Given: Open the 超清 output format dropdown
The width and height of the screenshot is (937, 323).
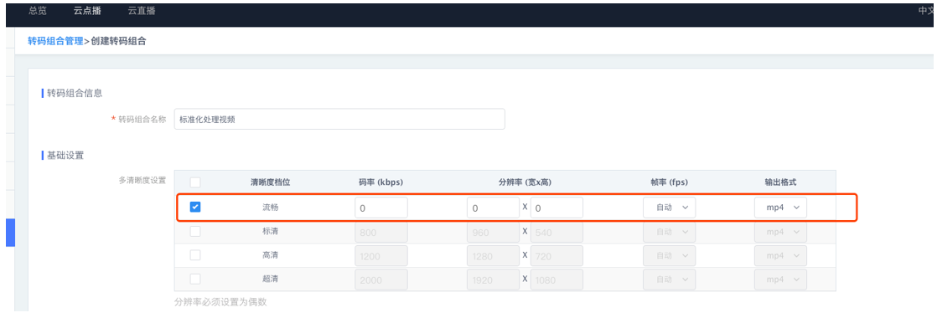Looking at the screenshot, I should point(780,279).
